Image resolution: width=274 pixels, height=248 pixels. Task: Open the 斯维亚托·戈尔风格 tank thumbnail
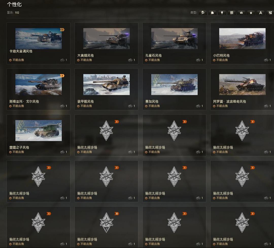click(39, 85)
